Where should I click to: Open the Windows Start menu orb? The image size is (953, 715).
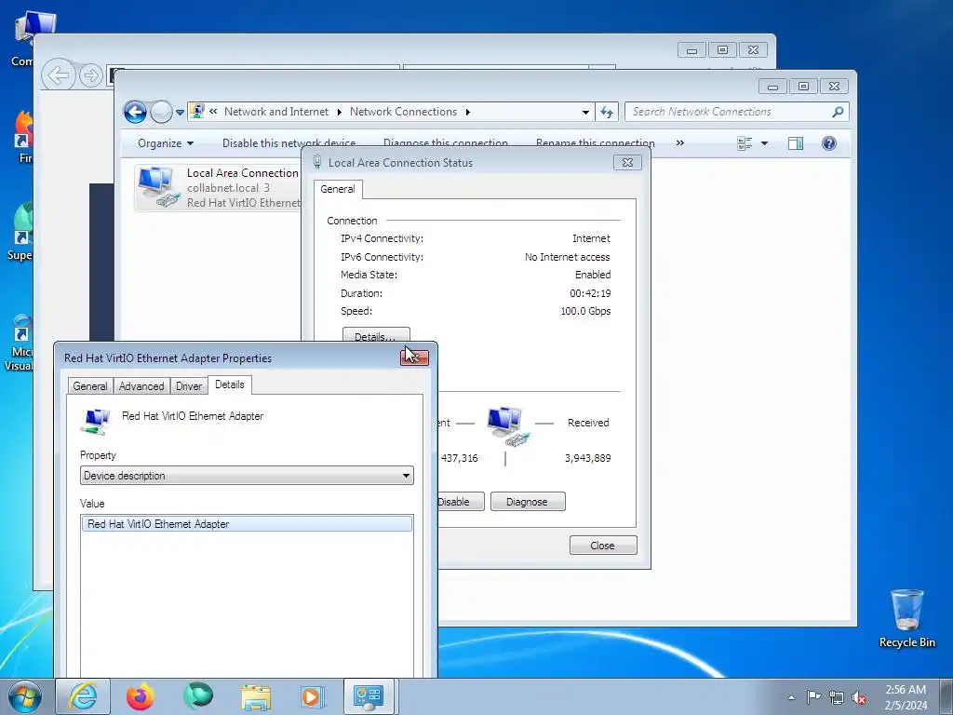25,696
